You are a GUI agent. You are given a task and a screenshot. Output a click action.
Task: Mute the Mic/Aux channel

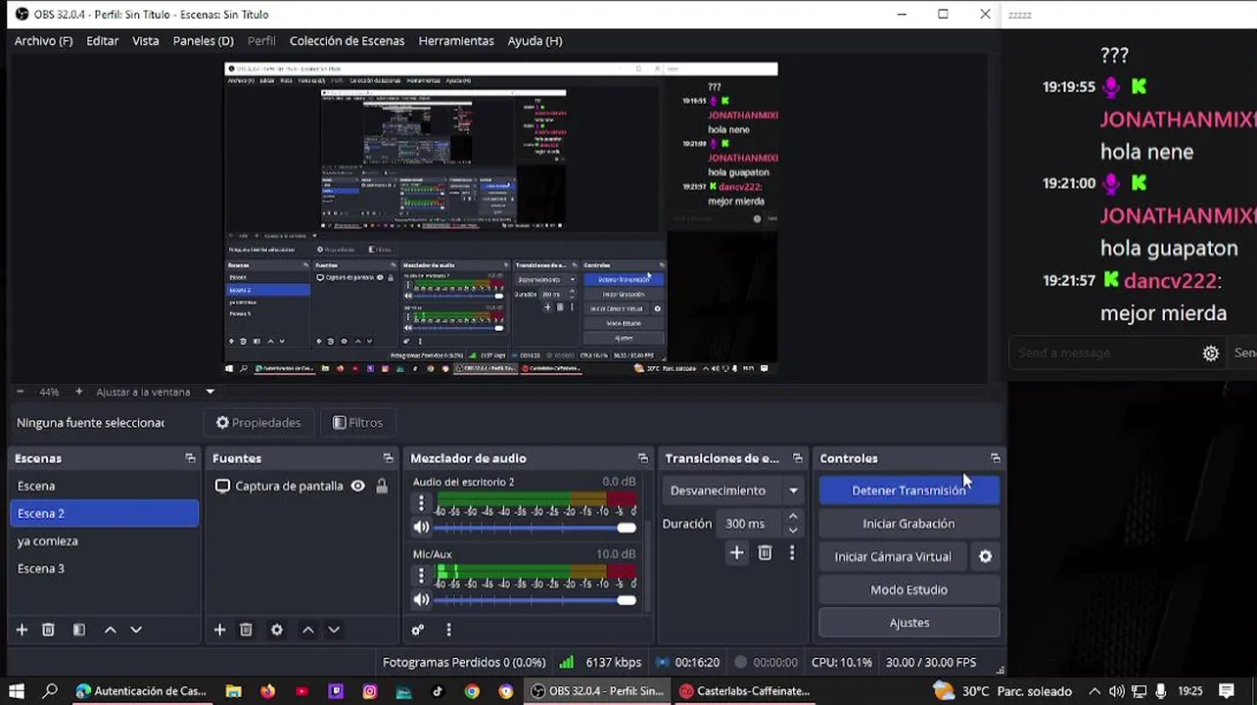pos(421,599)
